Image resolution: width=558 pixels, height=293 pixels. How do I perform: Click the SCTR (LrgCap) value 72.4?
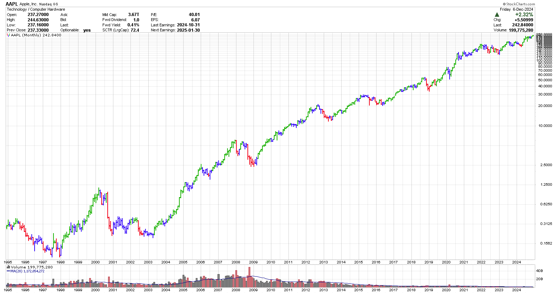coord(135,30)
